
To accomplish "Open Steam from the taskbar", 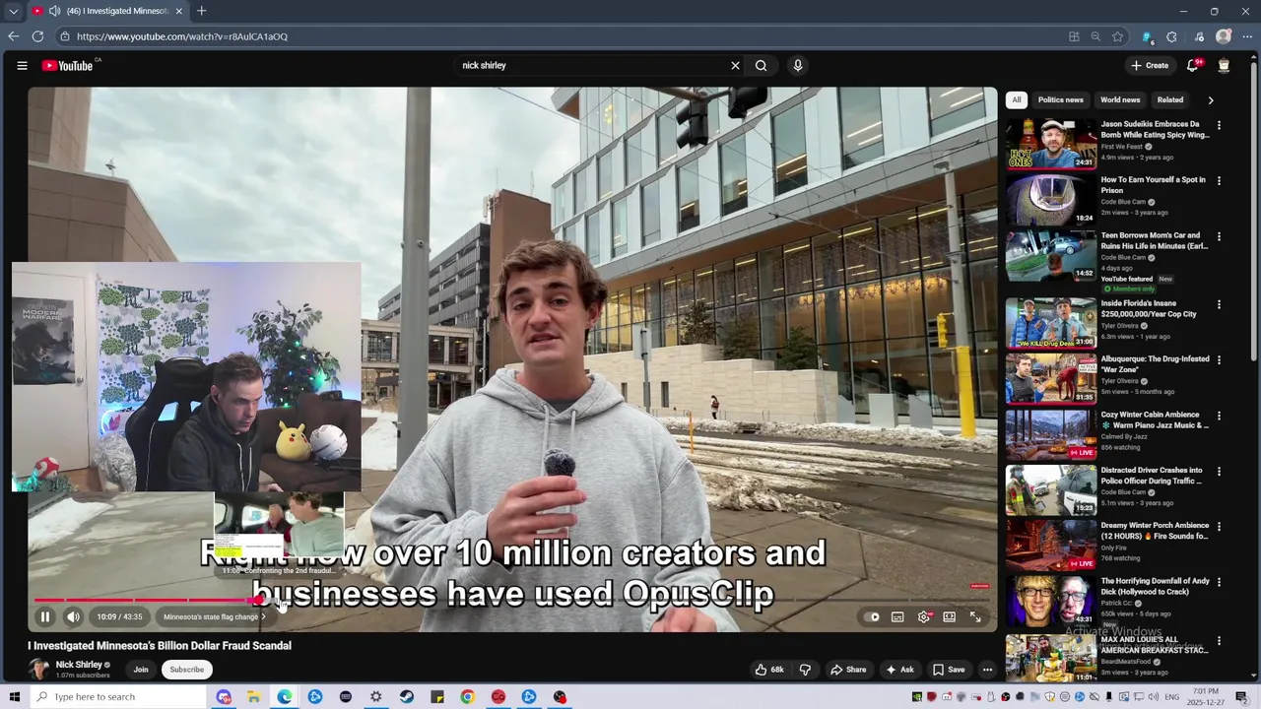I will point(407,697).
